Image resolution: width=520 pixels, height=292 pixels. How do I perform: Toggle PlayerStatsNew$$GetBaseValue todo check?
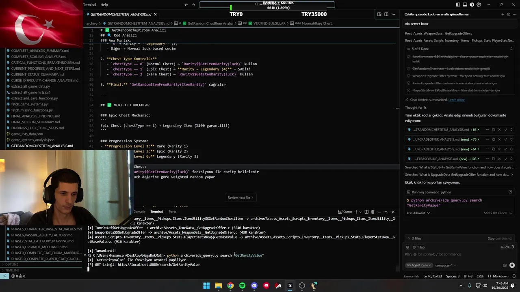(x=409, y=90)
